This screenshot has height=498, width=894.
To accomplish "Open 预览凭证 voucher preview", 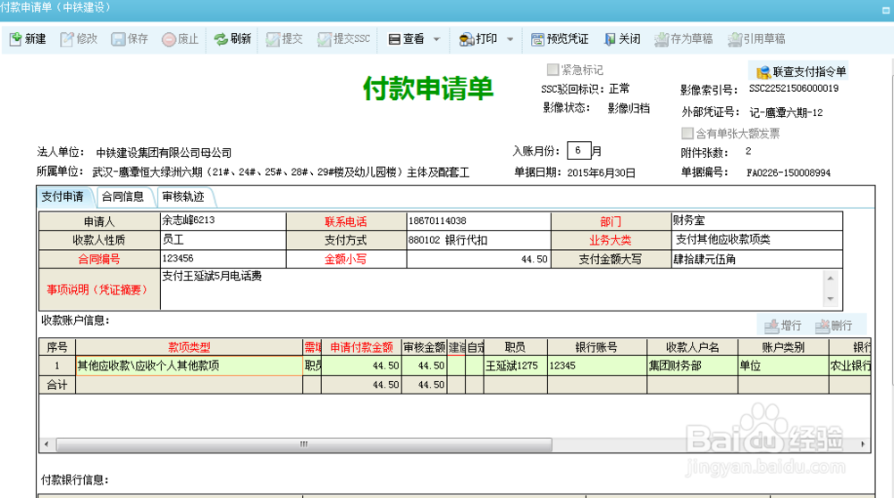I will tap(560, 38).
